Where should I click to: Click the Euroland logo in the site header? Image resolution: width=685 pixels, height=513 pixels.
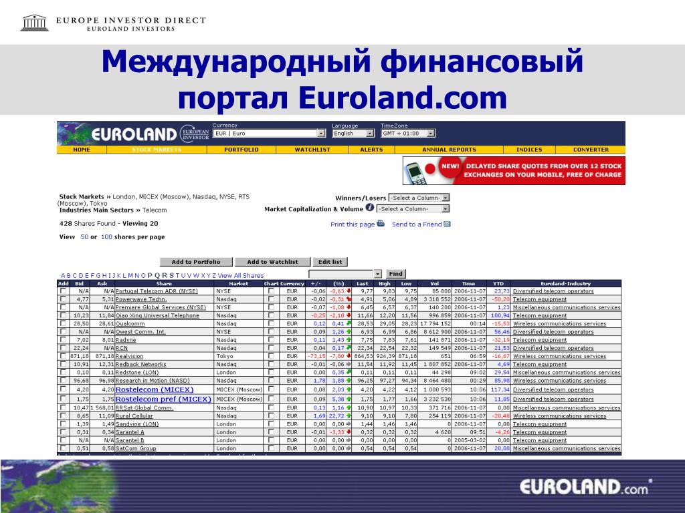pyautogui.click(x=134, y=134)
